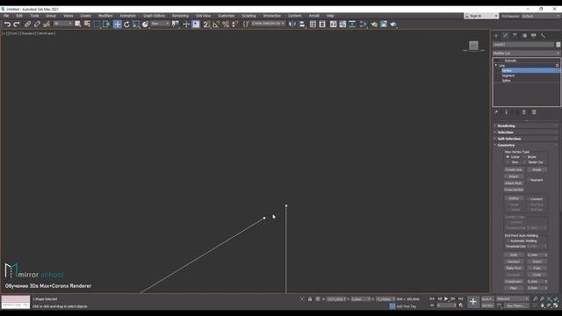The image size is (562, 316).
Task: Click the Refine button
Action: 514,198
